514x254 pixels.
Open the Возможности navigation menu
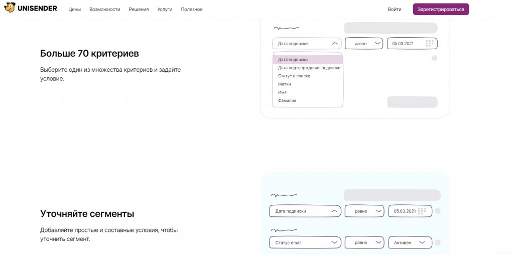(104, 9)
